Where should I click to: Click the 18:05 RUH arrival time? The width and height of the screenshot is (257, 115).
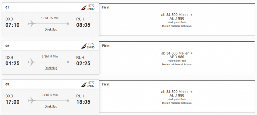(x=83, y=102)
